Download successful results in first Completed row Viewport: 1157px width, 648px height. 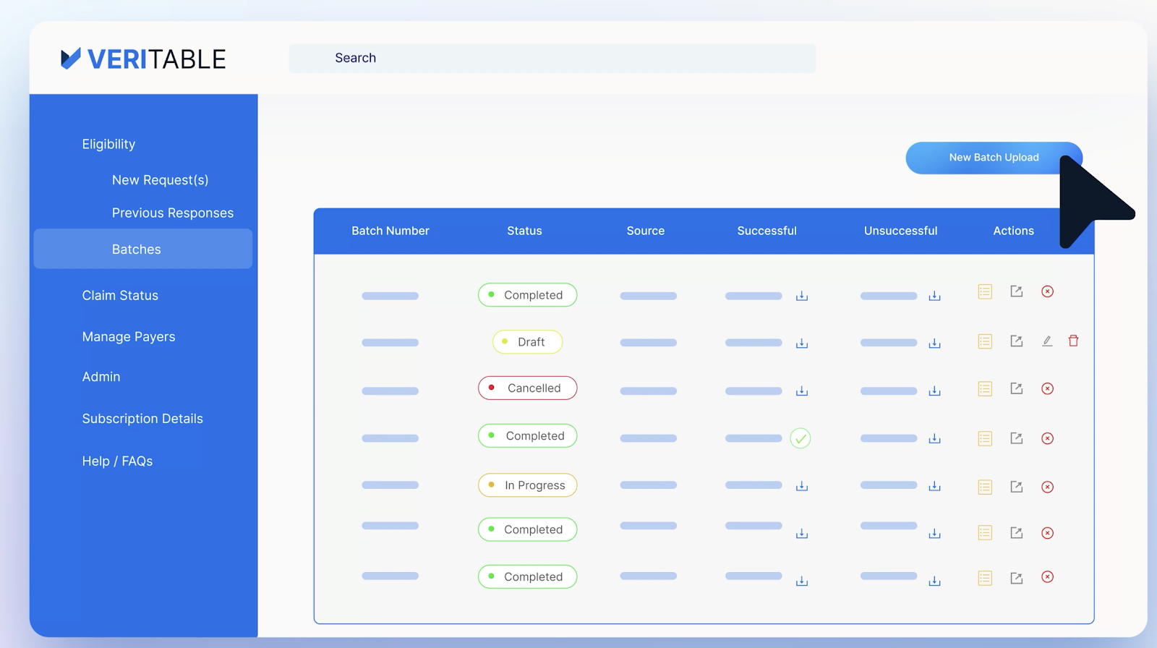pyautogui.click(x=801, y=296)
